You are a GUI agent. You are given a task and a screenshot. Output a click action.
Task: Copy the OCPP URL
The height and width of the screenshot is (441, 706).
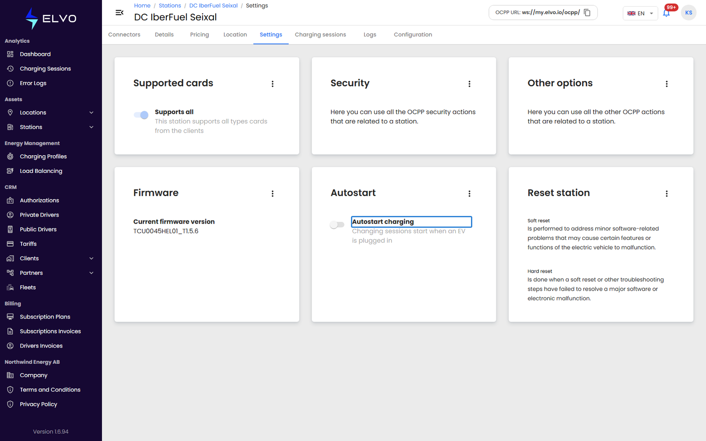[587, 13]
